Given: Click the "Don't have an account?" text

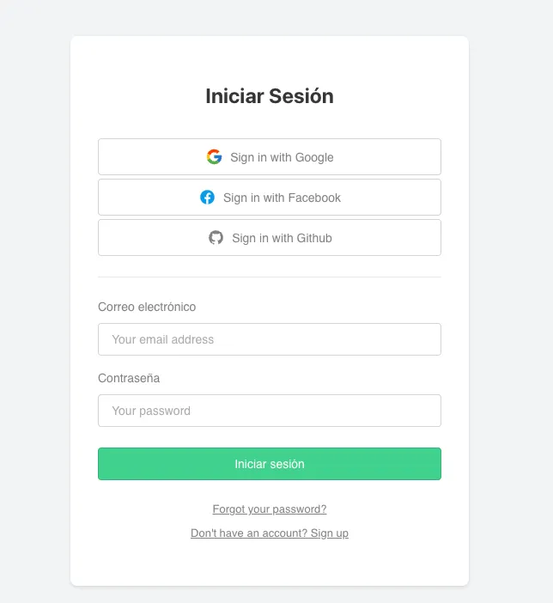Looking at the screenshot, I should 249,533.
